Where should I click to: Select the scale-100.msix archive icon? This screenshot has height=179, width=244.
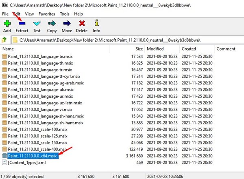tap(4, 129)
